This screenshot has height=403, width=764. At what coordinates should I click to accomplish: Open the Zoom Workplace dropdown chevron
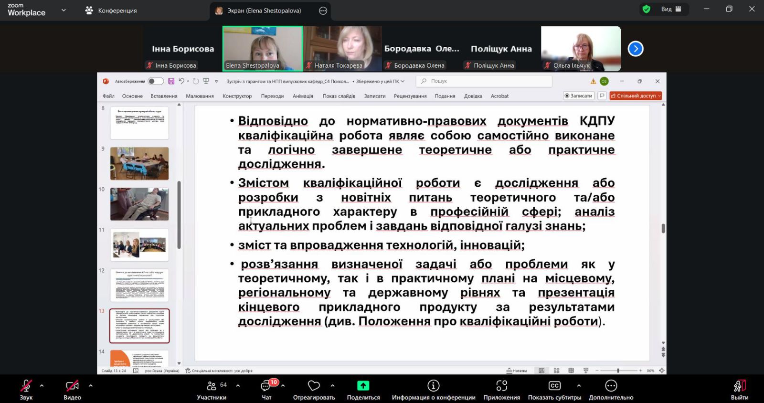tap(64, 10)
